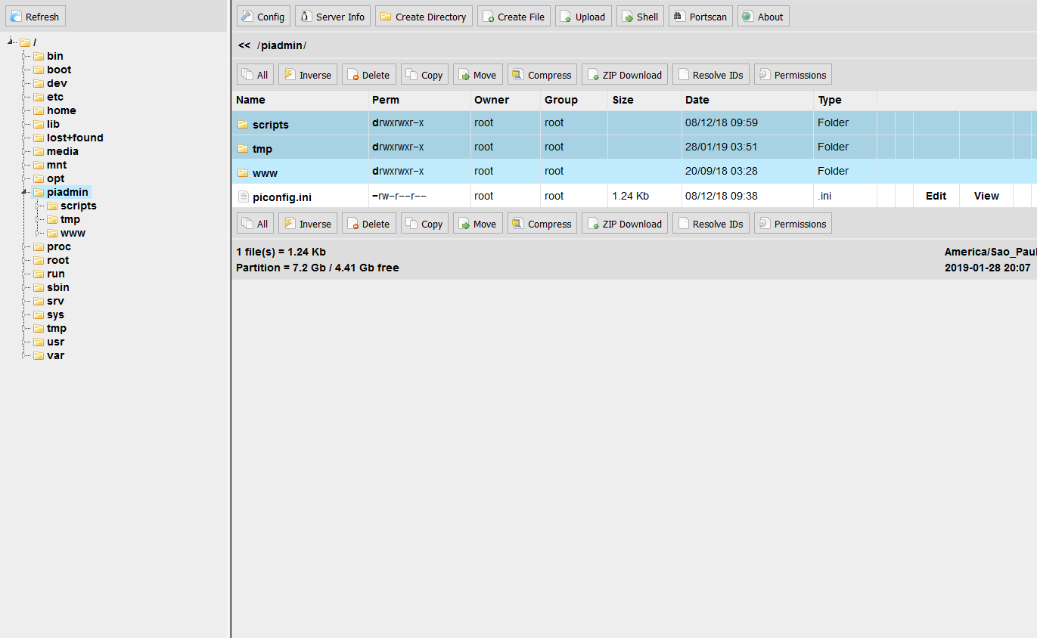Click Resolve IDs in the bottom action bar
Screen dimensions: 1037x638
pos(711,224)
